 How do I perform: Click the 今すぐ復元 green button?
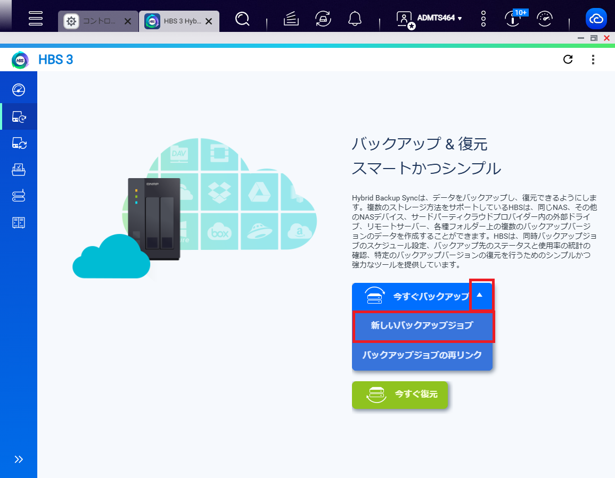tap(400, 395)
